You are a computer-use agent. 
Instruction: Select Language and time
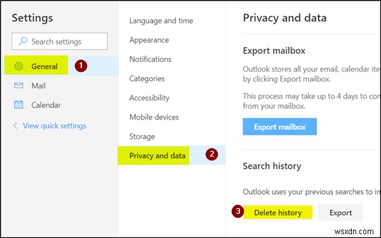coord(161,21)
